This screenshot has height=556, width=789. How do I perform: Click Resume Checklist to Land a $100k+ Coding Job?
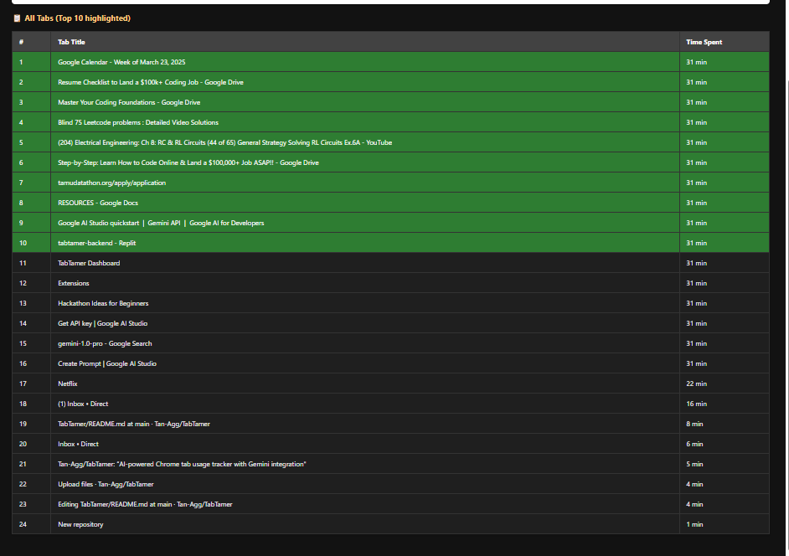pyautogui.click(x=151, y=82)
